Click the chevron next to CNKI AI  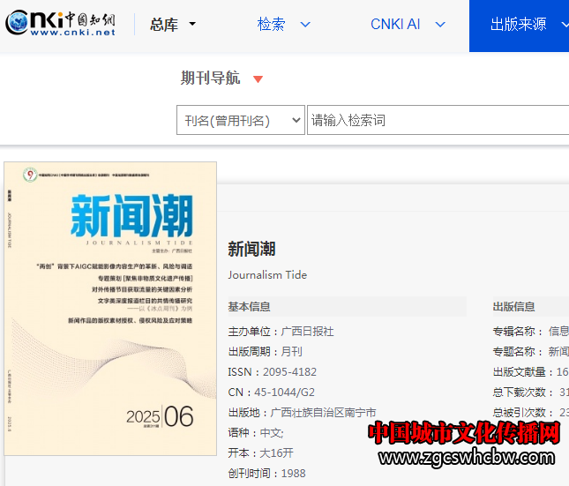point(440,25)
